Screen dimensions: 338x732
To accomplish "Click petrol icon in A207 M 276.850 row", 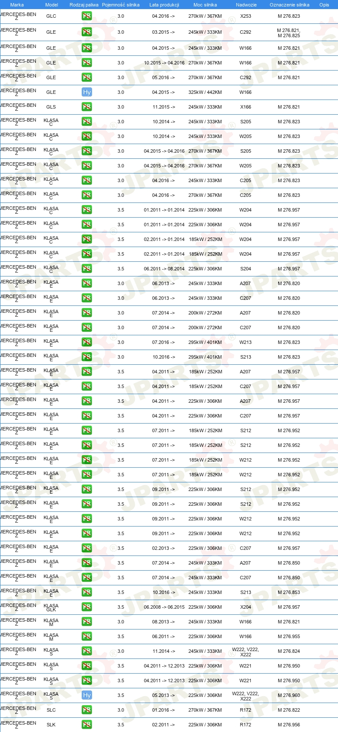I will point(87,563).
